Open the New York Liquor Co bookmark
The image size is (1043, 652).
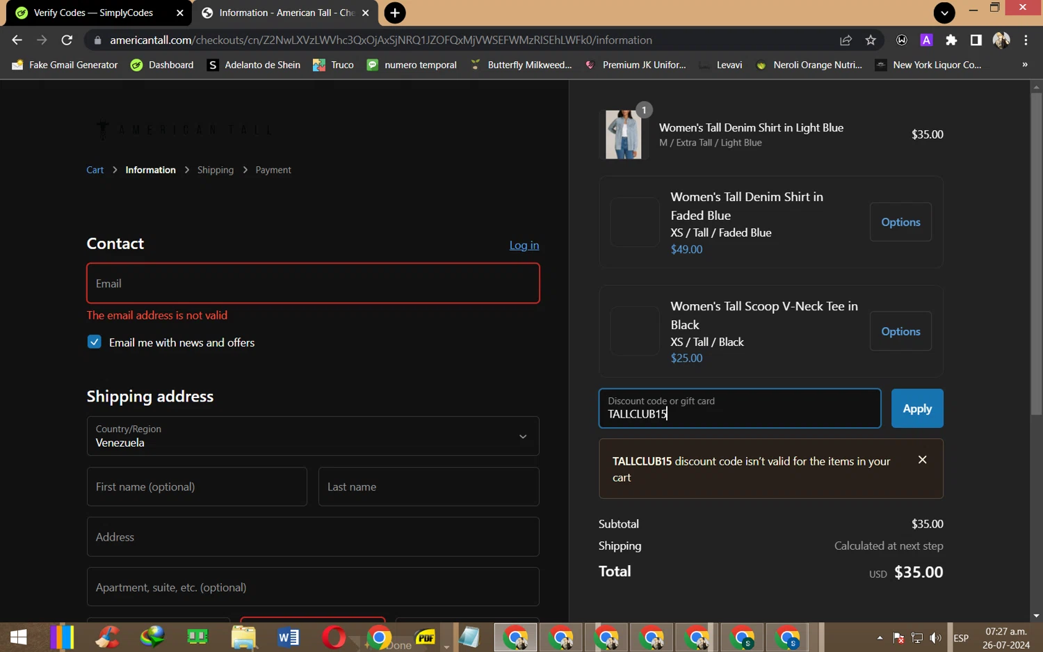(928, 65)
